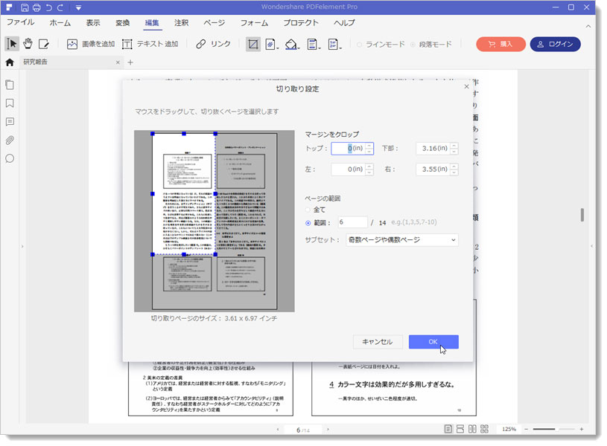
Task: Click the 範囲 page number field
Action: [x=352, y=222]
